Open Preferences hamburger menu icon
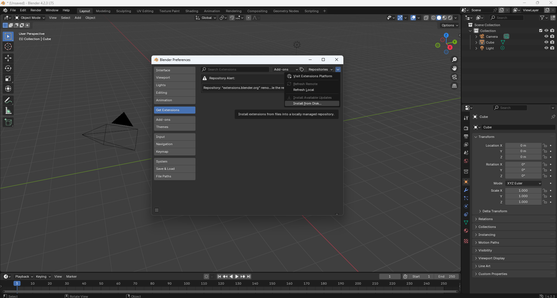The width and height of the screenshot is (557, 298). click(x=157, y=210)
